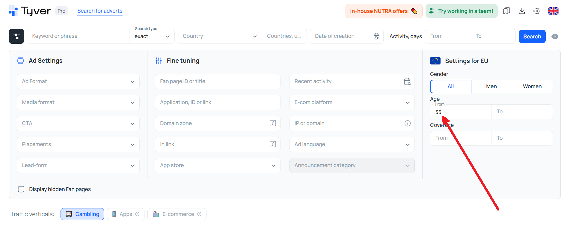Enable Display hidden Fan pages checkbox
The width and height of the screenshot is (570, 233).
pyautogui.click(x=21, y=189)
